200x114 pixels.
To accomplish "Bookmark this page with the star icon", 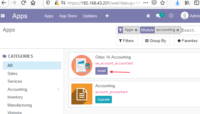I will point(163,3).
